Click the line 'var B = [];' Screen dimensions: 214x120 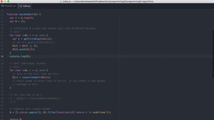pyautogui.click(x=17, y=21)
